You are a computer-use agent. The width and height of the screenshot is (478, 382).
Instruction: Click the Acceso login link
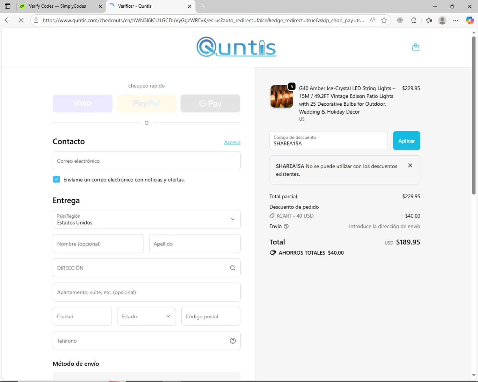tap(232, 142)
